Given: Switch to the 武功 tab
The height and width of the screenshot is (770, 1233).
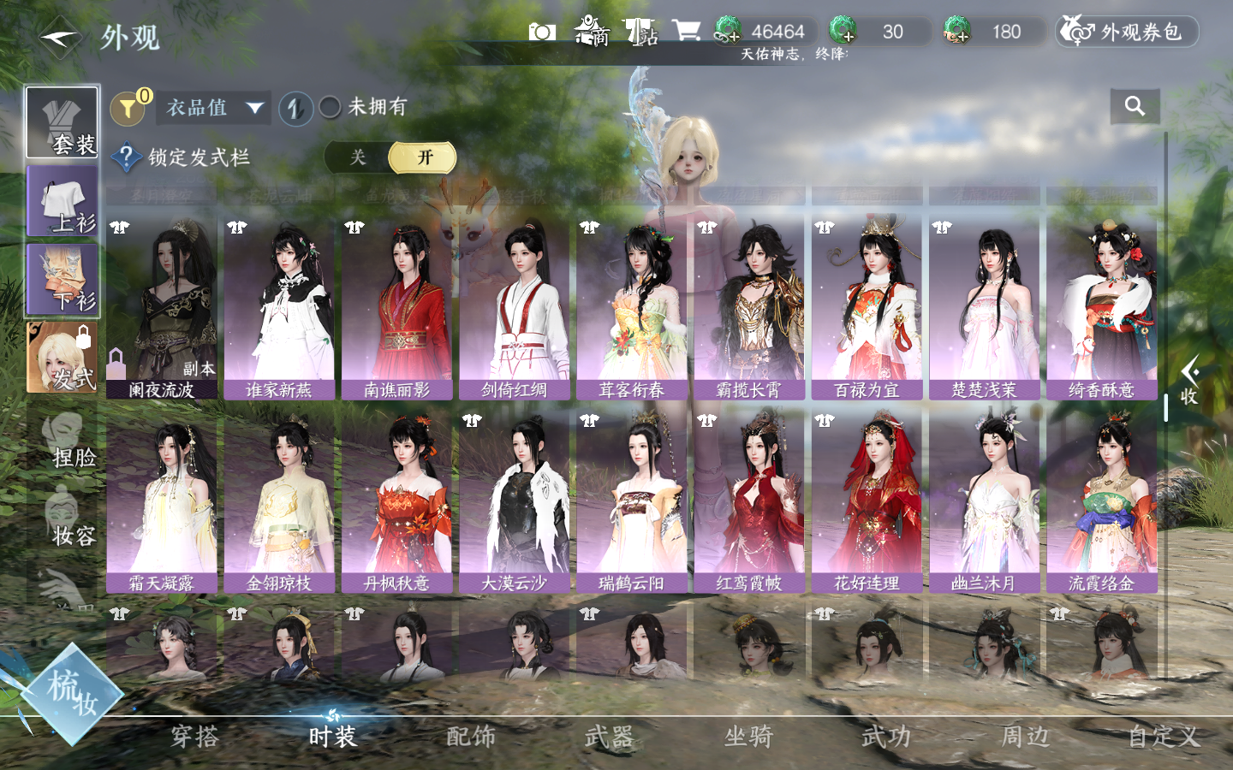Looking at the screenshot, I should [886, 737].
